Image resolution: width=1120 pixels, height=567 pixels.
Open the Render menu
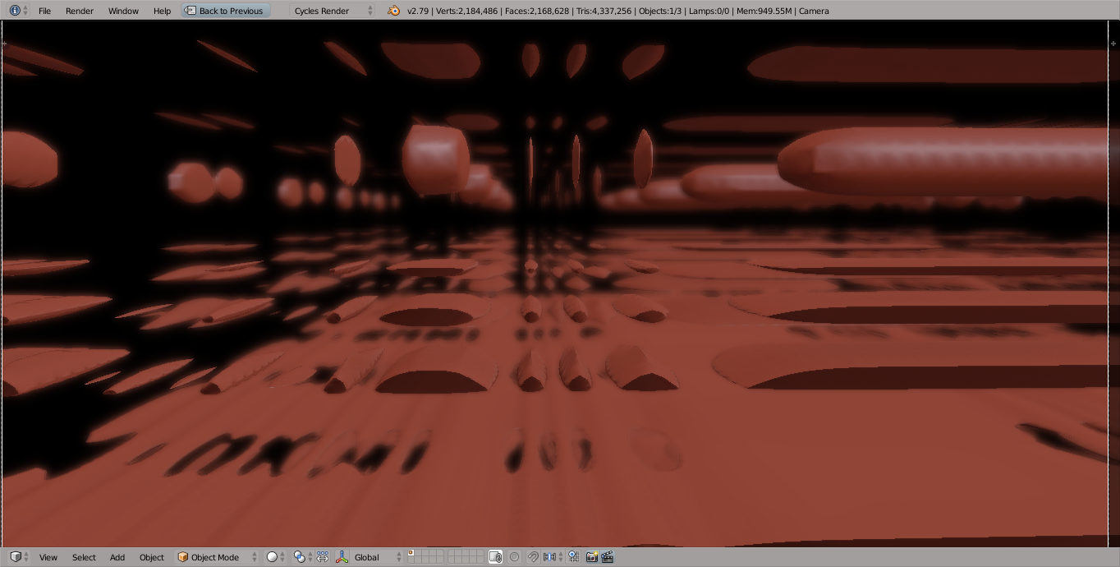point(79,11)
